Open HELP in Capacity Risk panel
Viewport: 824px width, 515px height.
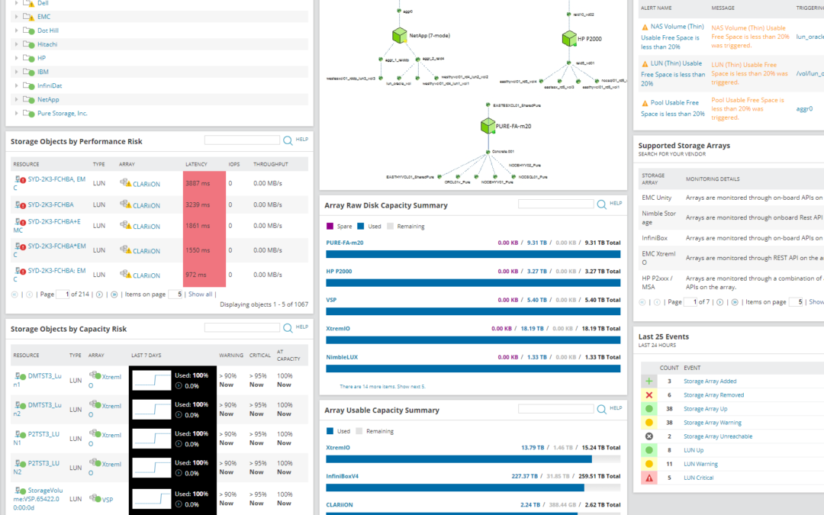tap(301, 327)
